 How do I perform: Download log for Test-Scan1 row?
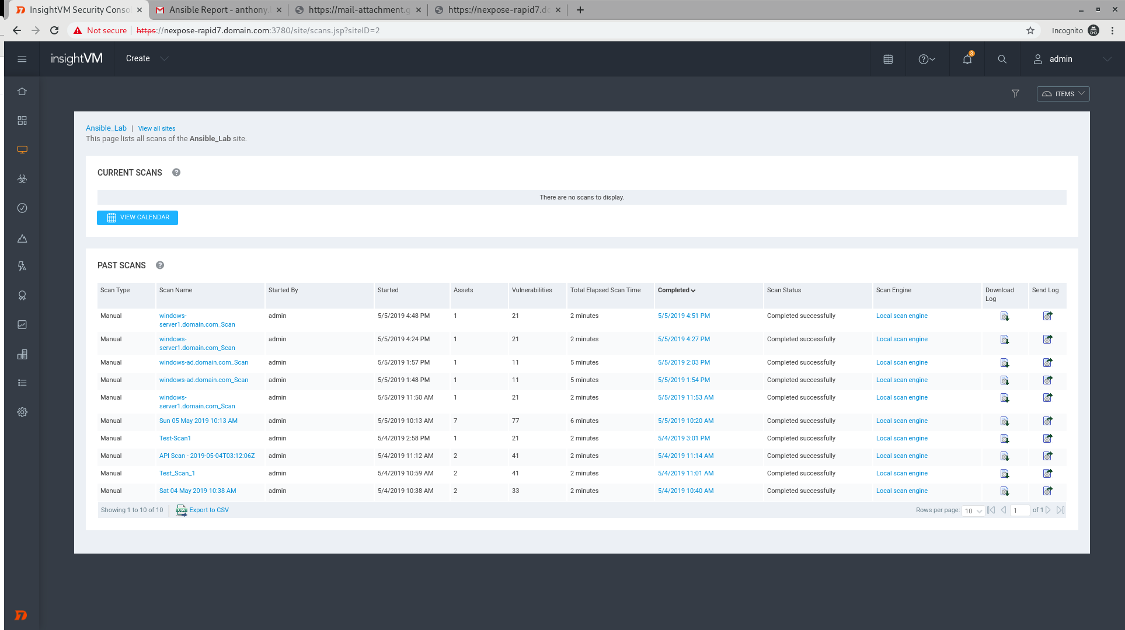(1005, 439)
